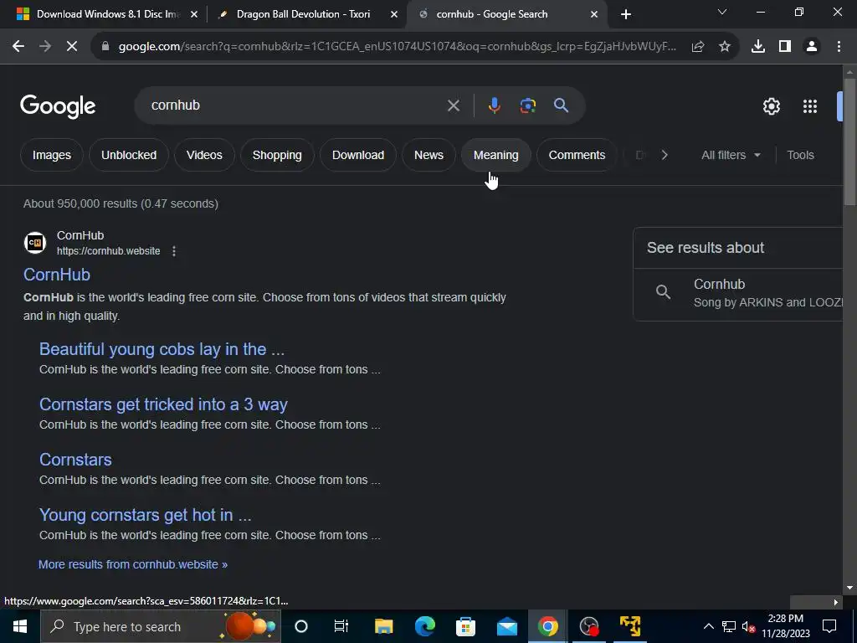Click into the Google search field
The height and width of the screenshot is (643, 857).
pos(295,105)
